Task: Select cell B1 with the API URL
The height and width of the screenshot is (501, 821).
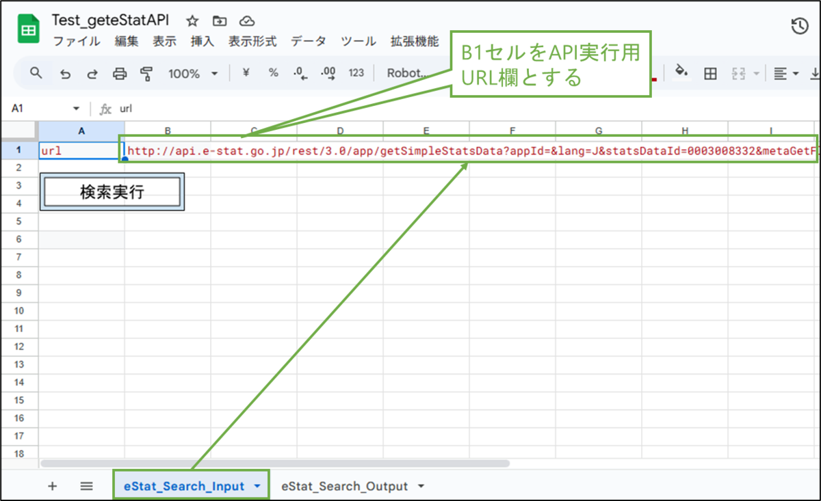Action: coord(168,150)
